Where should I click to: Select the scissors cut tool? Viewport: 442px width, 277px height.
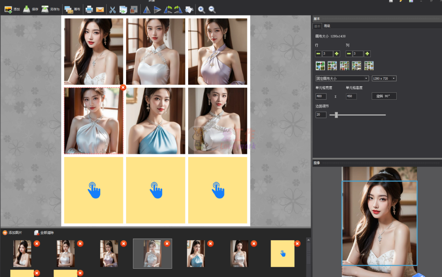(x=113, y=9)
